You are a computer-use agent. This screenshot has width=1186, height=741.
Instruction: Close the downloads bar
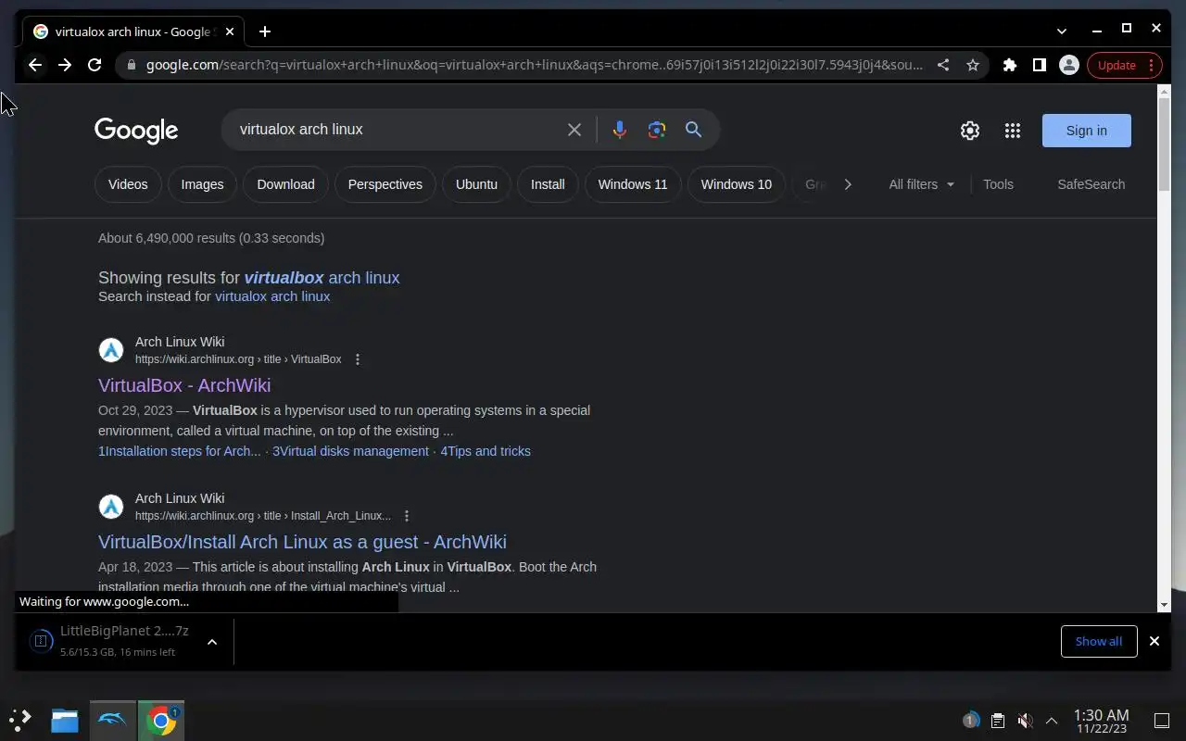click(1154, 641)
